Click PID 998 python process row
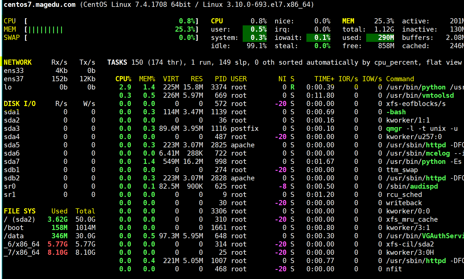 [290, 162]
